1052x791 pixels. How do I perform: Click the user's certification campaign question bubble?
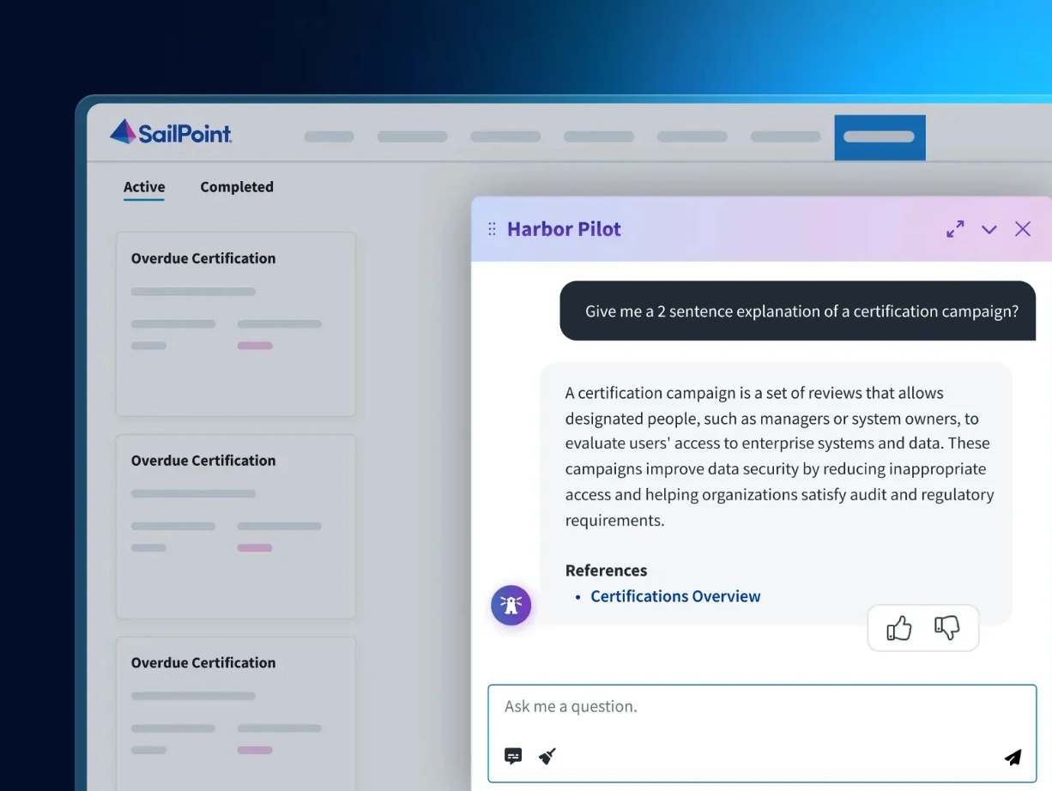pyautogui.click(x=798, y=311)
